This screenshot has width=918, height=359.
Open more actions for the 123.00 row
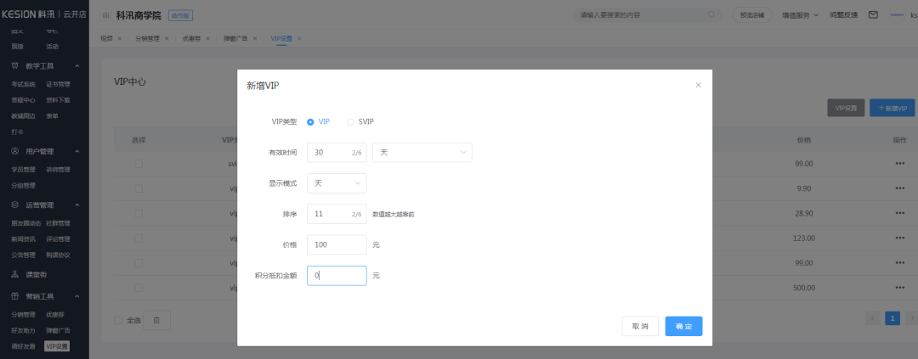pos(899,238)
